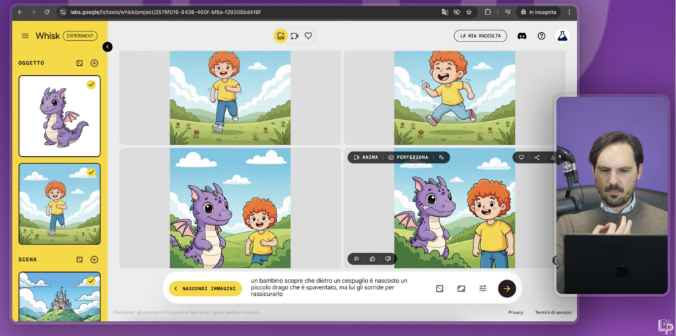
Task: Go back in the browser
Action: pyautogui.click(x=20, y=12)
